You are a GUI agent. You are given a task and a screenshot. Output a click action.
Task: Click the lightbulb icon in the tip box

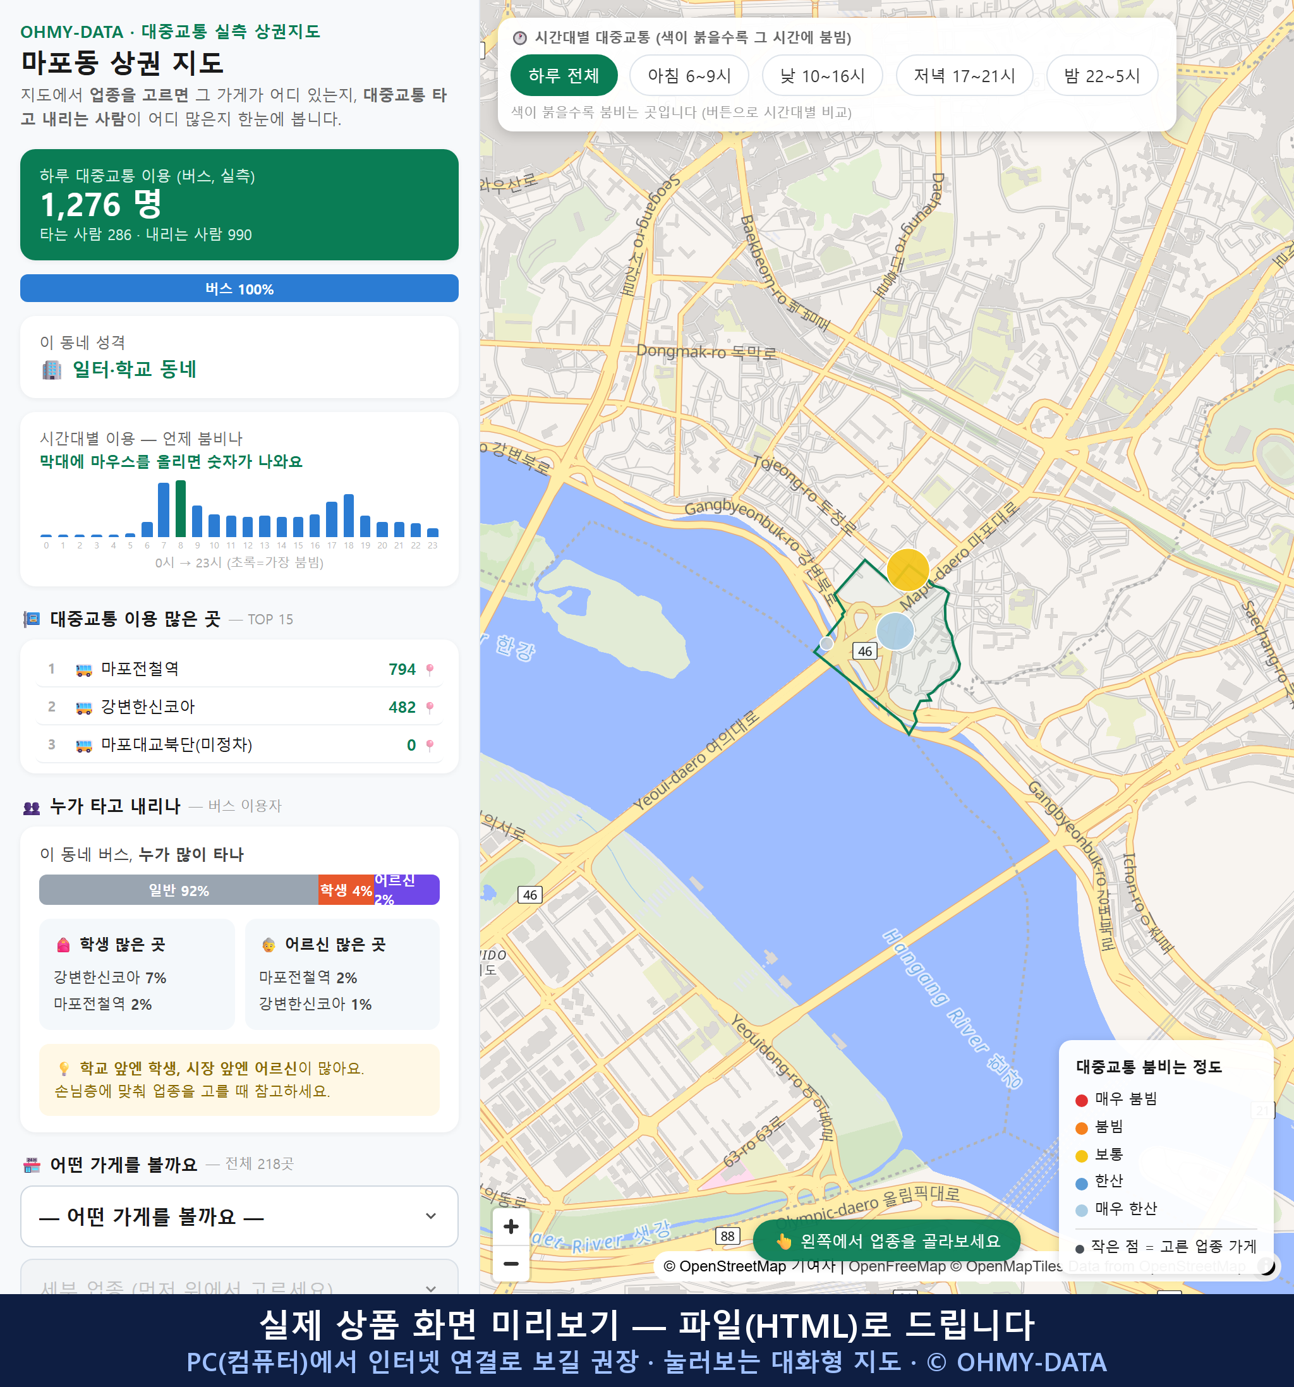tap(64, 1068)
